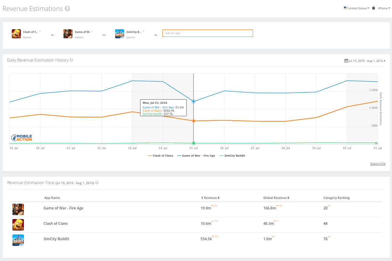
Task: Click SimCity BuildIt app icon in comparison bar
Action: pos(120,34)
